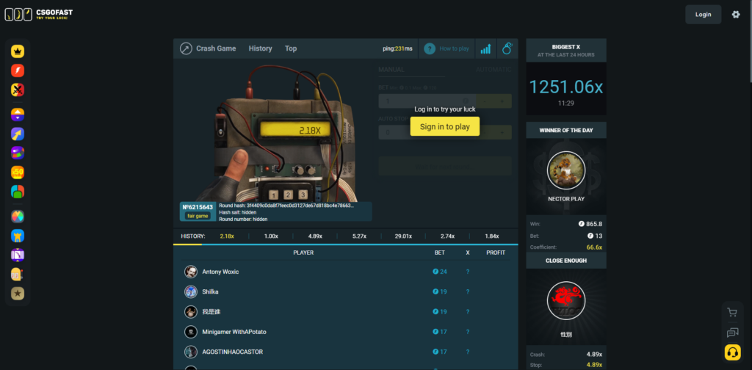This screenshot has height=370, width=752.
Task: Click the red dragon Close Enough avatar
Action: click(x=566, y=300)
